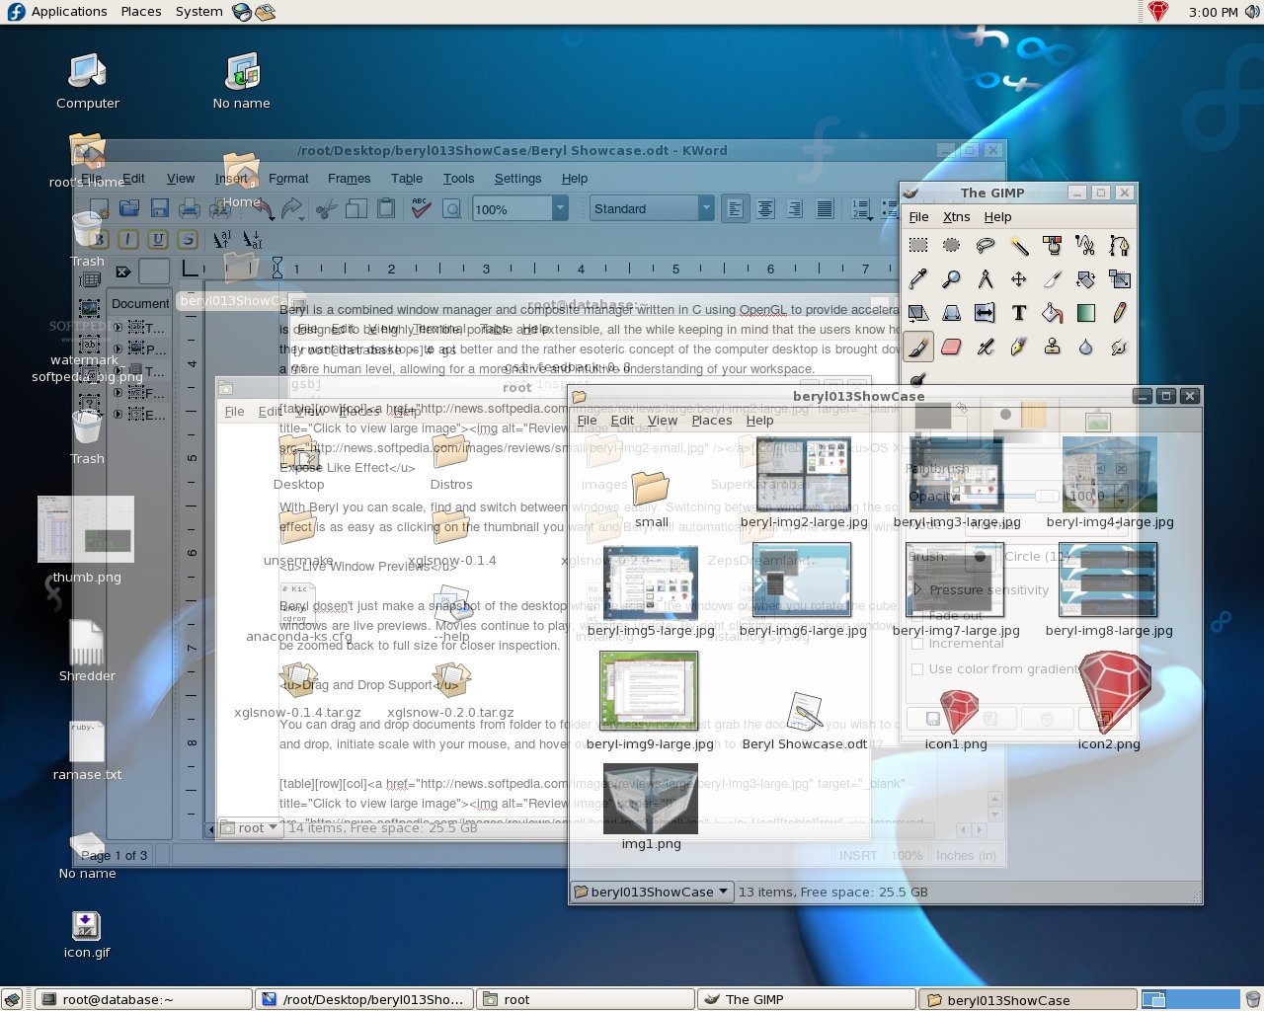Select the Free Select lasso tool in GIMP
Viewport: 1264px width, 1011px height.
pos(986,246)
